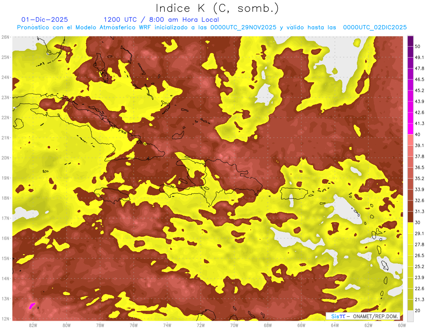Click the 74W longitude label
The height and width of the screenshot is (330, 427).
tap(167, 325)
